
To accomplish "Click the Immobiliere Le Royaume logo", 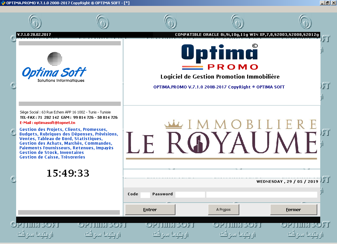I will pos(221,140).
